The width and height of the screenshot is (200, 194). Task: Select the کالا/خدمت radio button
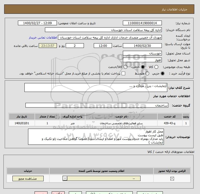[x=125, y=67]
